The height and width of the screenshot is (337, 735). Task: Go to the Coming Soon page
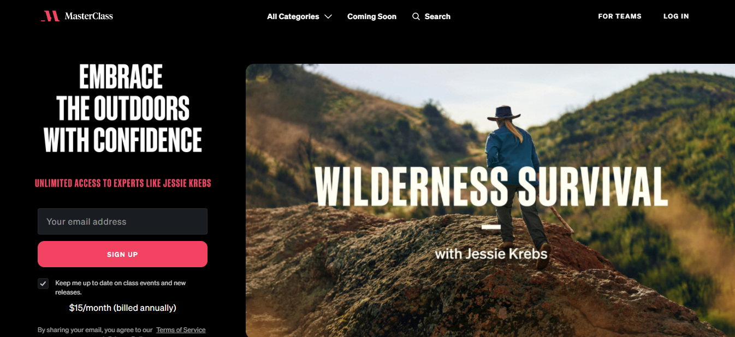372,16
